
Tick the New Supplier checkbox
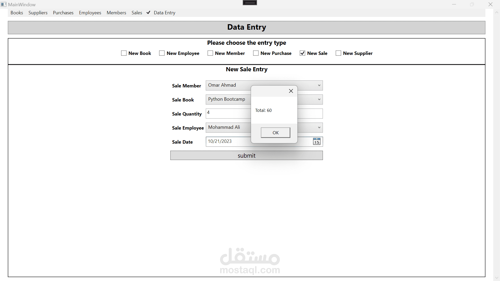(x=338, y=53)
